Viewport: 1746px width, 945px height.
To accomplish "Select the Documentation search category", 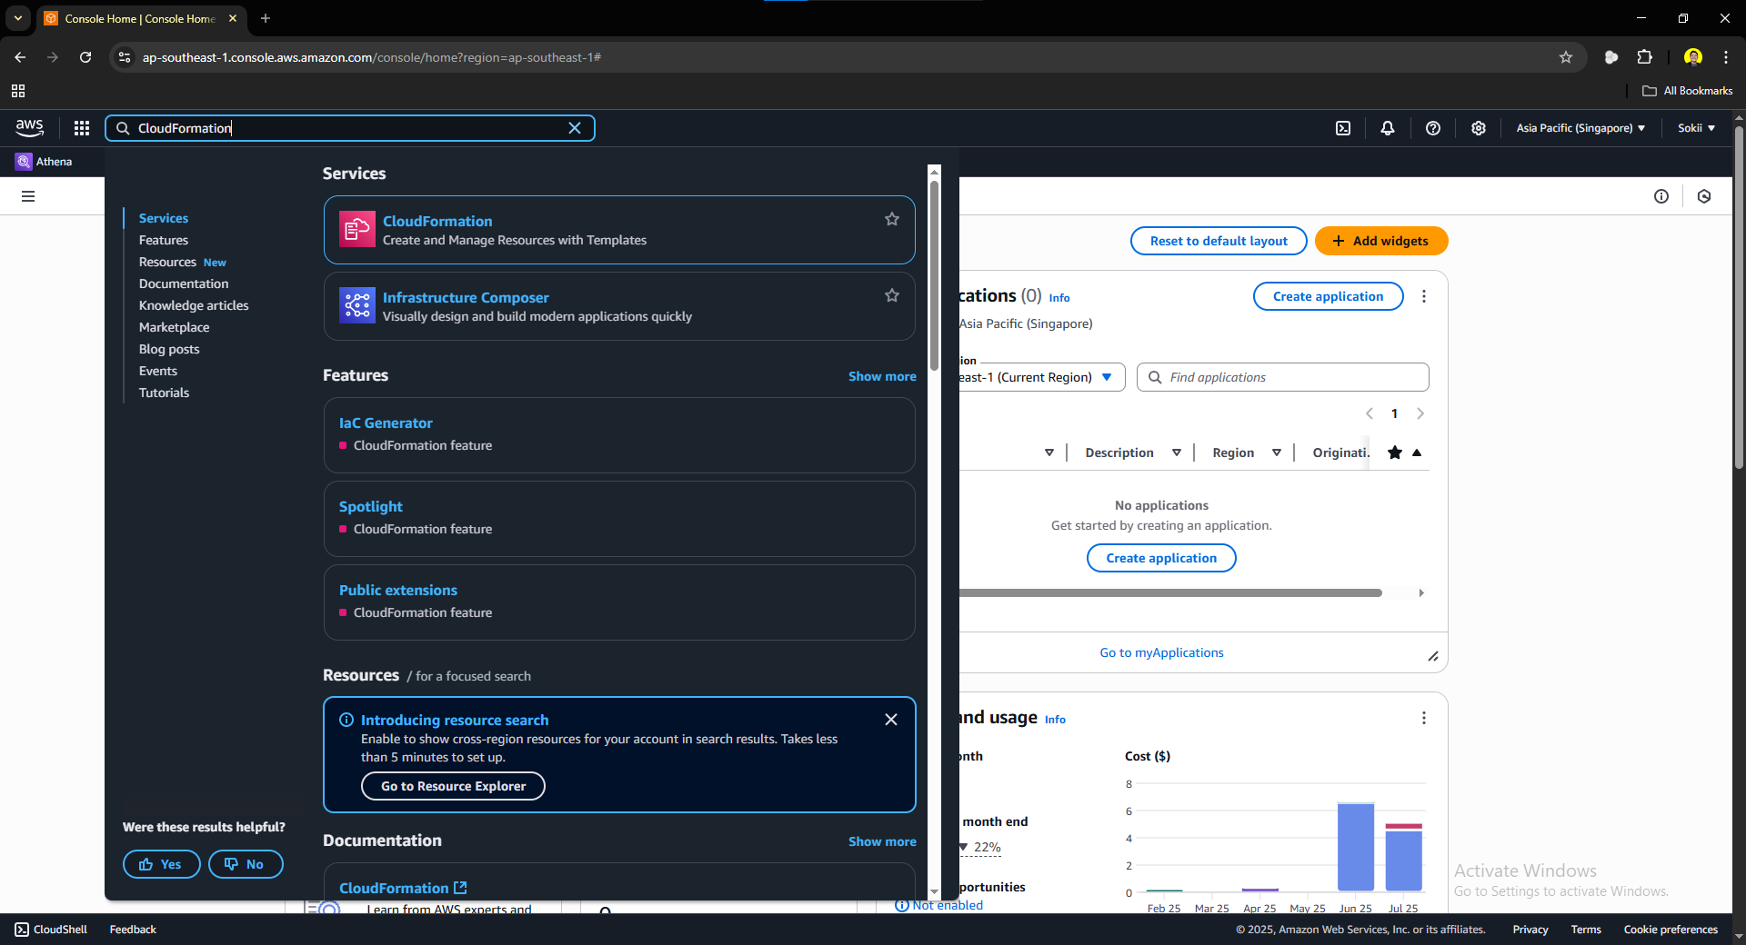I will pyautogui.click(x=184, y=283).
